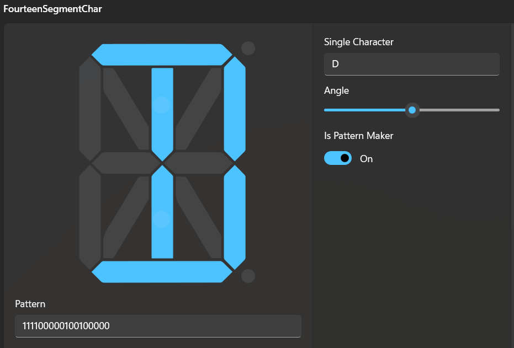Toggle the top-right dot segment
The height and width of the screenshot is (348, 514).
point(248,48)
